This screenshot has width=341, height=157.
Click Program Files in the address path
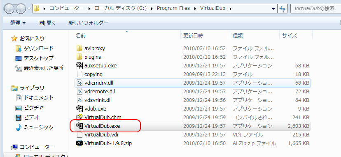pyautogui.click(x=173, y=9)
